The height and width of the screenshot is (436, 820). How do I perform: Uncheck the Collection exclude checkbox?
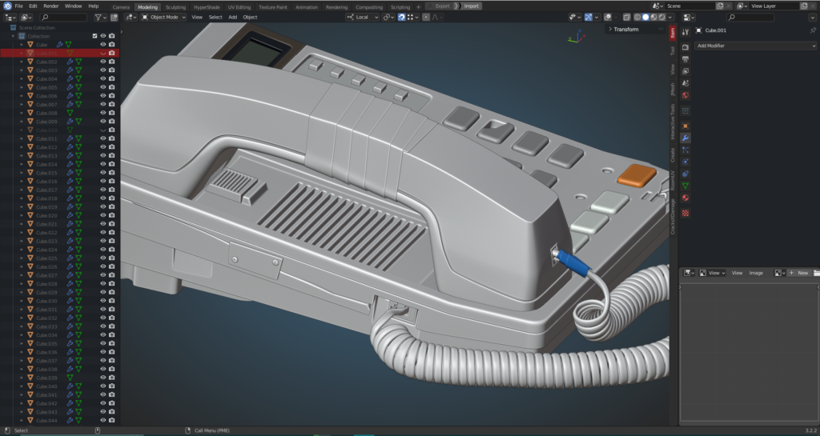(x=94, y=36)
